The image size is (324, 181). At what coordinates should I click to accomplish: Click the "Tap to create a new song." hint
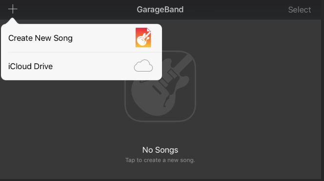point(160,160)
